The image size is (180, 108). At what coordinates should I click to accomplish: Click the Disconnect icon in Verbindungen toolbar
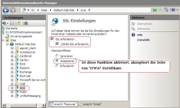(x=26, y=23)
